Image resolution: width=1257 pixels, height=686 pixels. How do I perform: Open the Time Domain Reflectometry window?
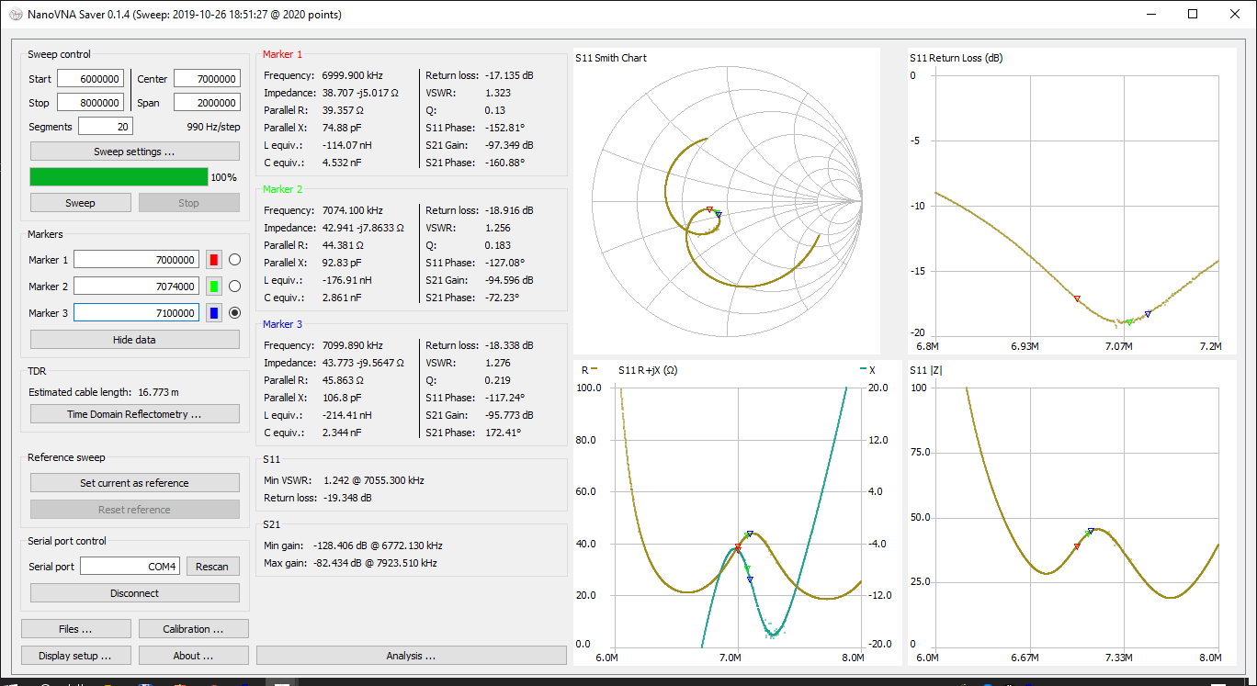coord(134,413)
